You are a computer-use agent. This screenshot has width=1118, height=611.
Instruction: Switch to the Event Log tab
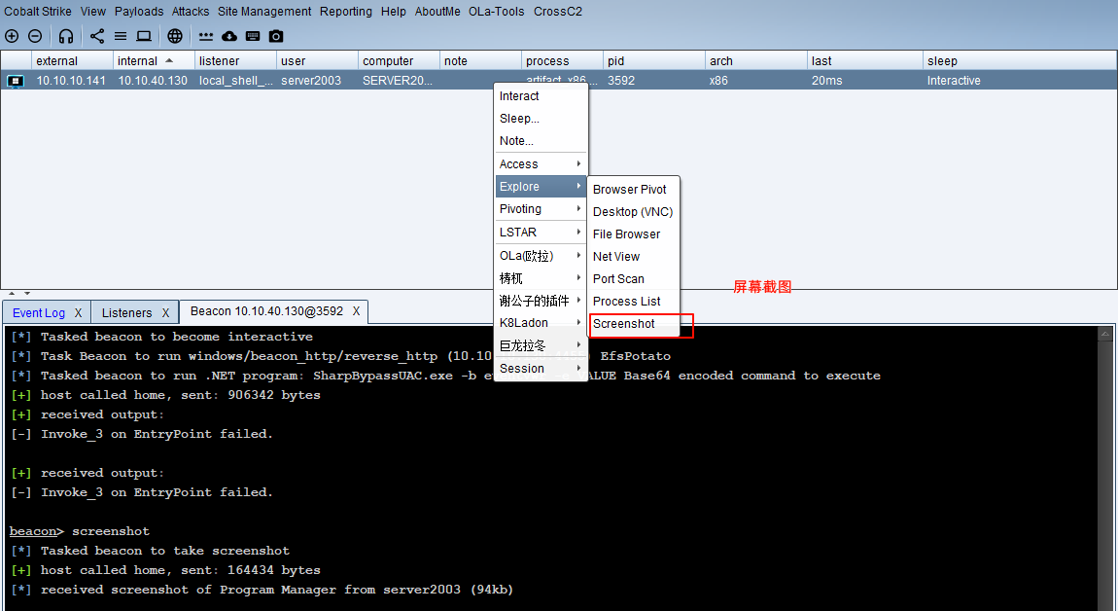click(x=39, y=312)
